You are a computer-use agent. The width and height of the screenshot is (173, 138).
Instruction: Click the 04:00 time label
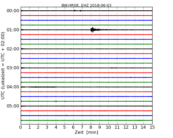tap(13, 87)
